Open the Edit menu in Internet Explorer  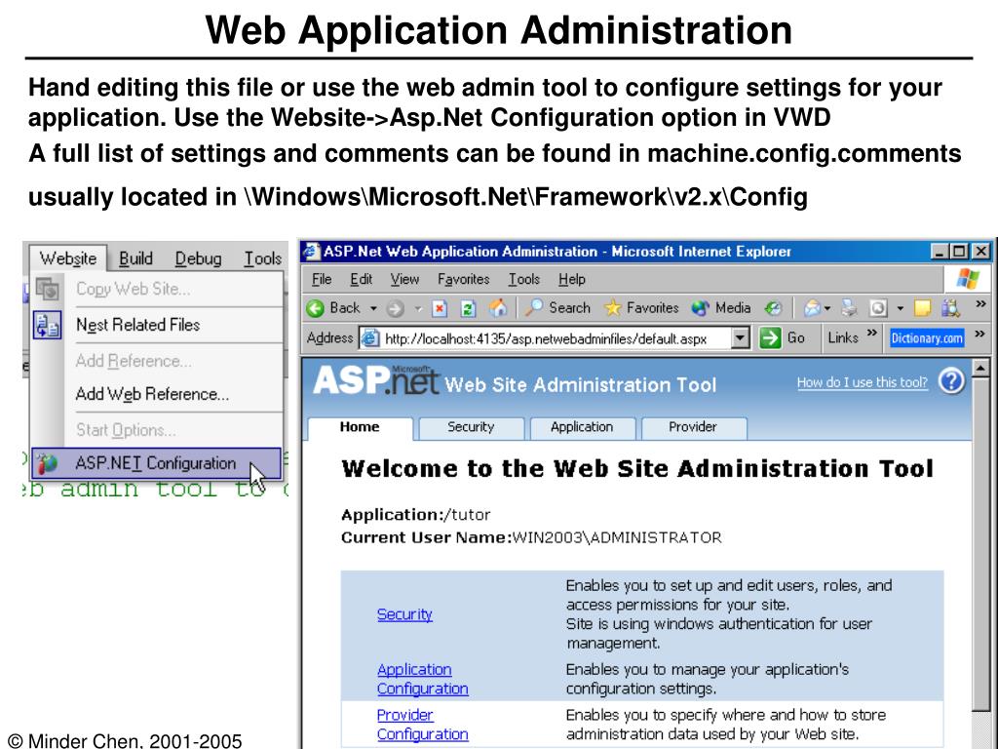pyautogui.click(x=361, y=279)
